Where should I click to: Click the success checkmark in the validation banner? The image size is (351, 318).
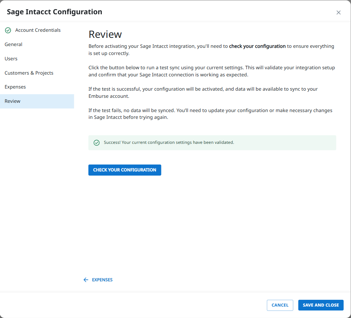click(96, 142)
